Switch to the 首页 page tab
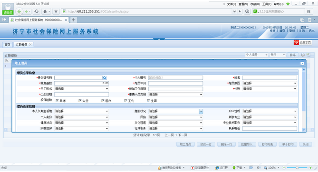The width and height of the screenshot is (318, 172). pos(7,45)
